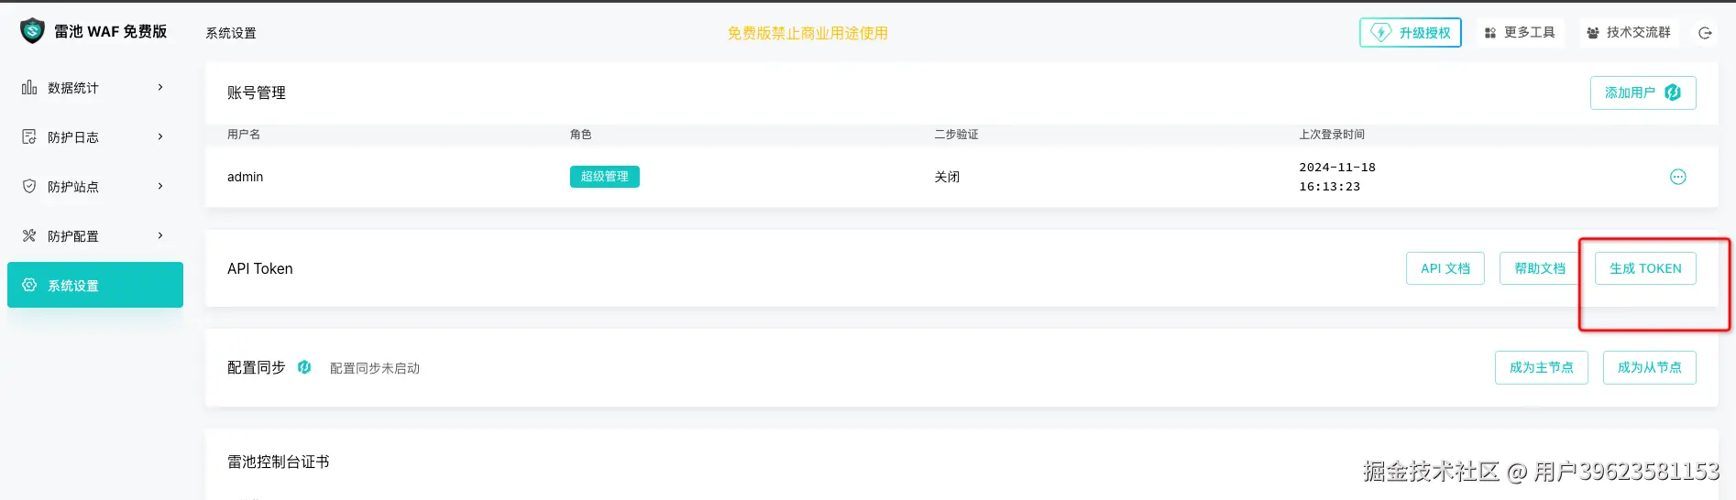The height and width of the screenshot is (500, 1736).
Task: Expand the 数据统计 submenu chevron
Action: pyautogui.click(x=160, y=88)
